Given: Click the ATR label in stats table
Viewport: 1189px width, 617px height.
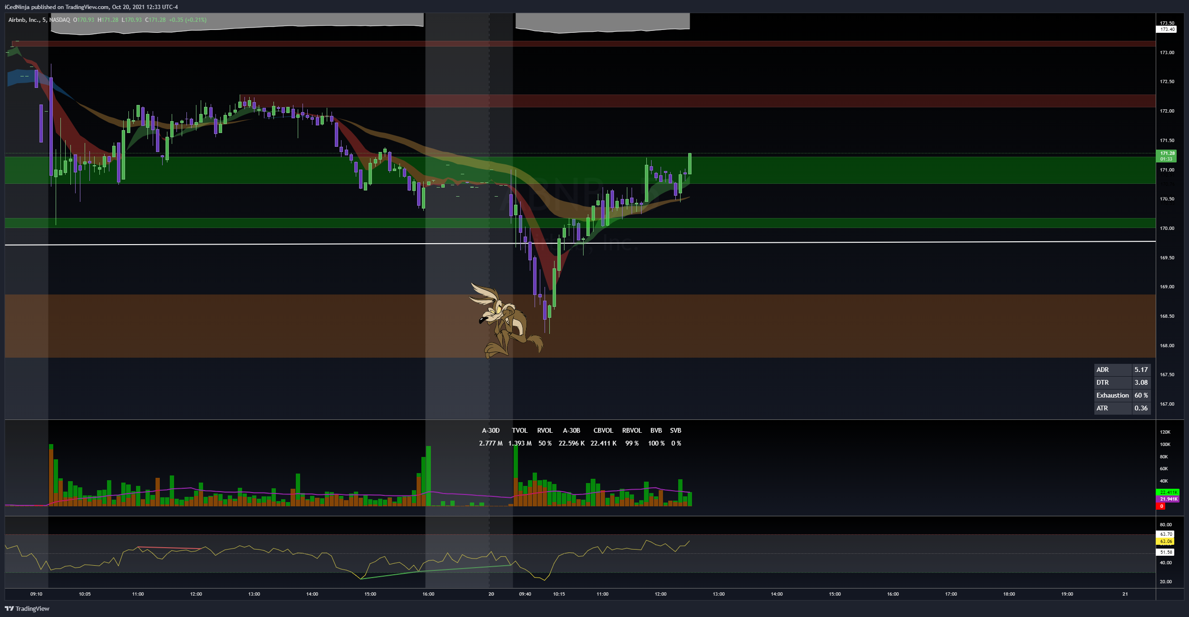Looking at the screenshot, I should (1102, 408).
